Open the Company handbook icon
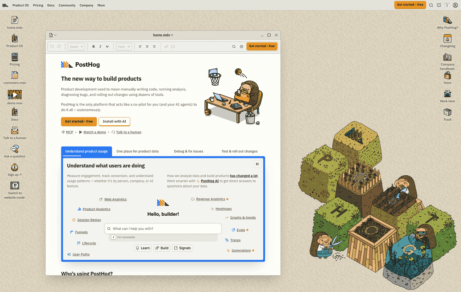Screen dimensions: 461x292 point(447,57)
